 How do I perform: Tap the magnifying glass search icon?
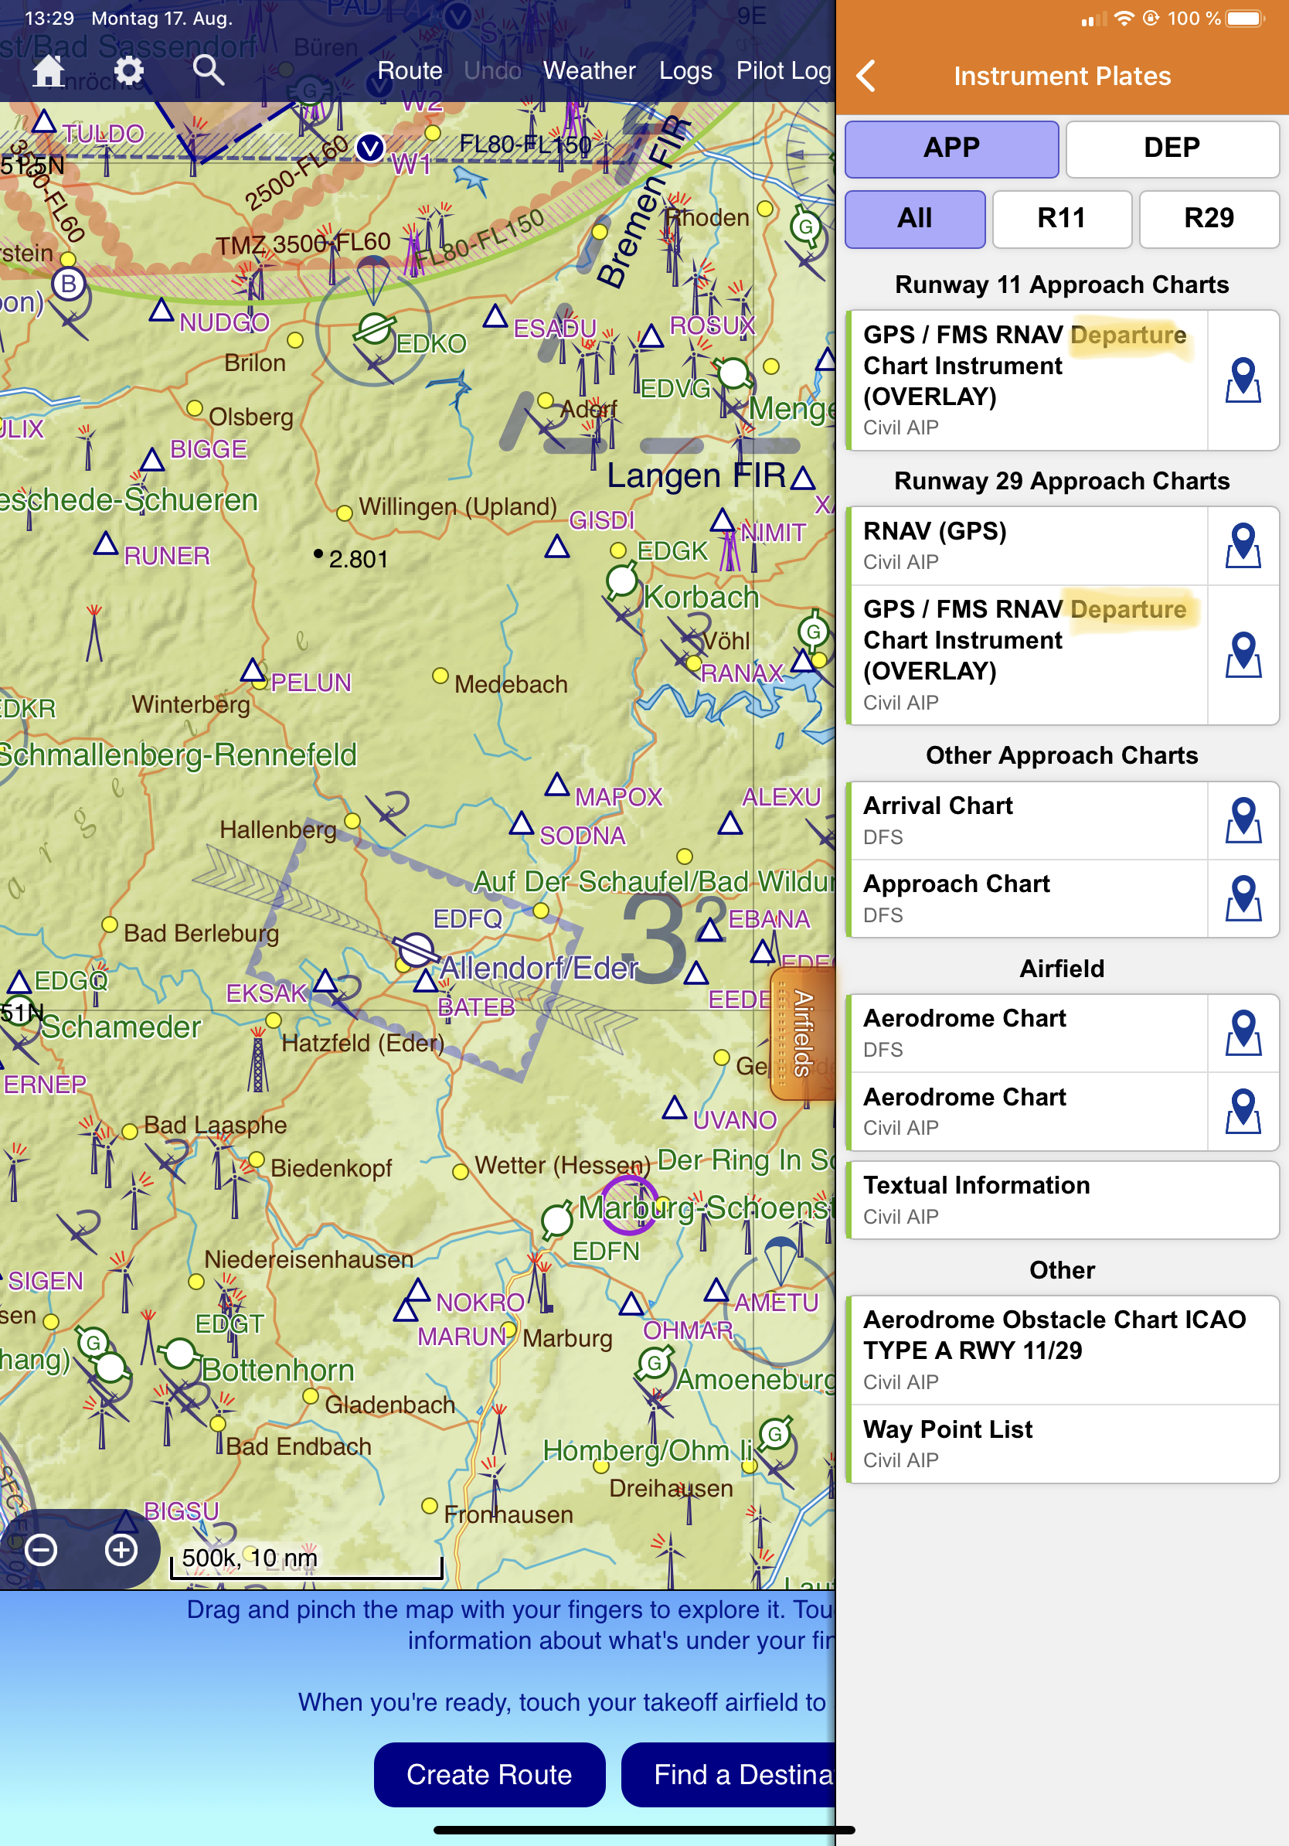click(208, 71)
